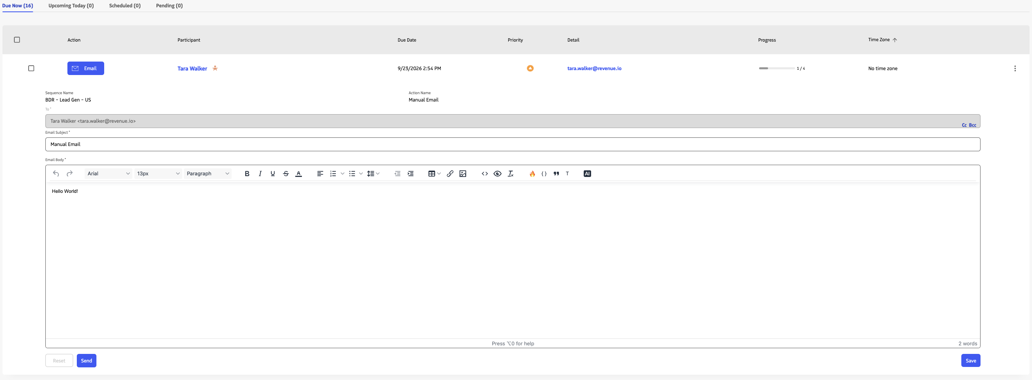The height and width of the screenshot is (380, 1032).
Task: Open Tara Walker's participant profile
Action: 192,68
